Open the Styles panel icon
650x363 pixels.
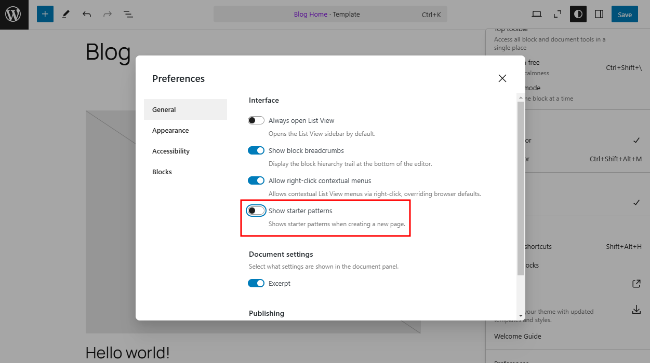[x=578, y=14]
